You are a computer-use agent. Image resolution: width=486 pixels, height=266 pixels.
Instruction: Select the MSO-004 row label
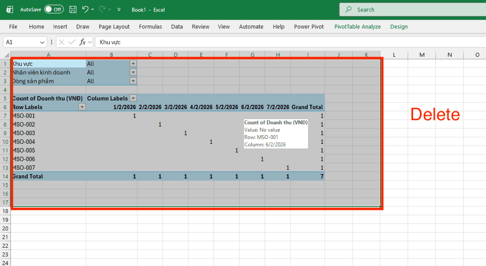tap(49, 141)
